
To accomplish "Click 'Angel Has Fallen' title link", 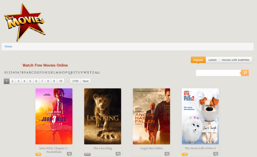I will 151,148.
